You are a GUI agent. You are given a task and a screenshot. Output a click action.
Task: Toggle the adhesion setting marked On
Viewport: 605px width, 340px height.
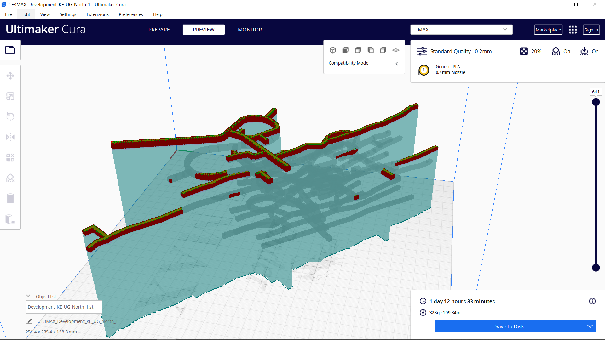pos(589,51)
